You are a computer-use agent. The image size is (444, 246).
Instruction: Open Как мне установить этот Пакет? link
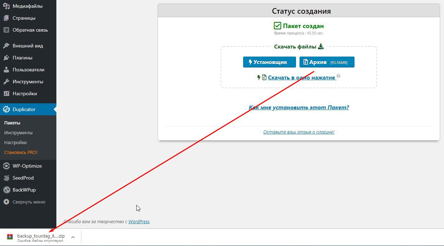[299, 107]
